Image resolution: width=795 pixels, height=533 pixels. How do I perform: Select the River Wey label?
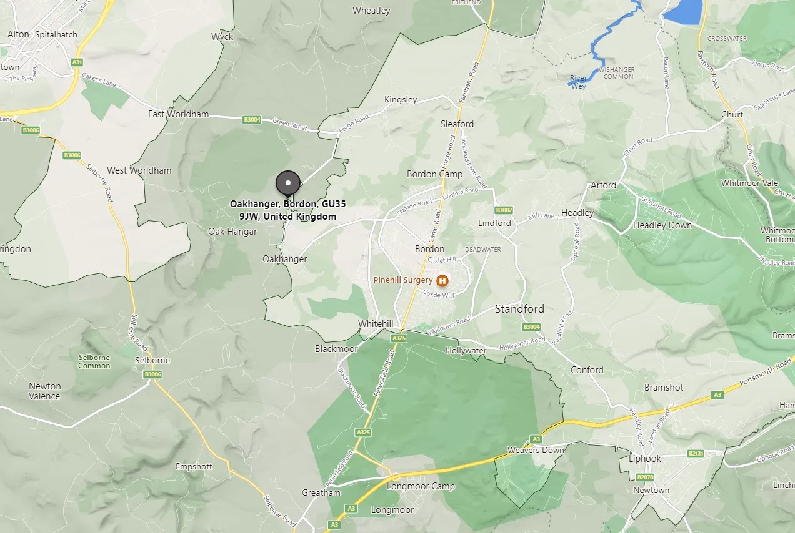click(x=578, y=82)
